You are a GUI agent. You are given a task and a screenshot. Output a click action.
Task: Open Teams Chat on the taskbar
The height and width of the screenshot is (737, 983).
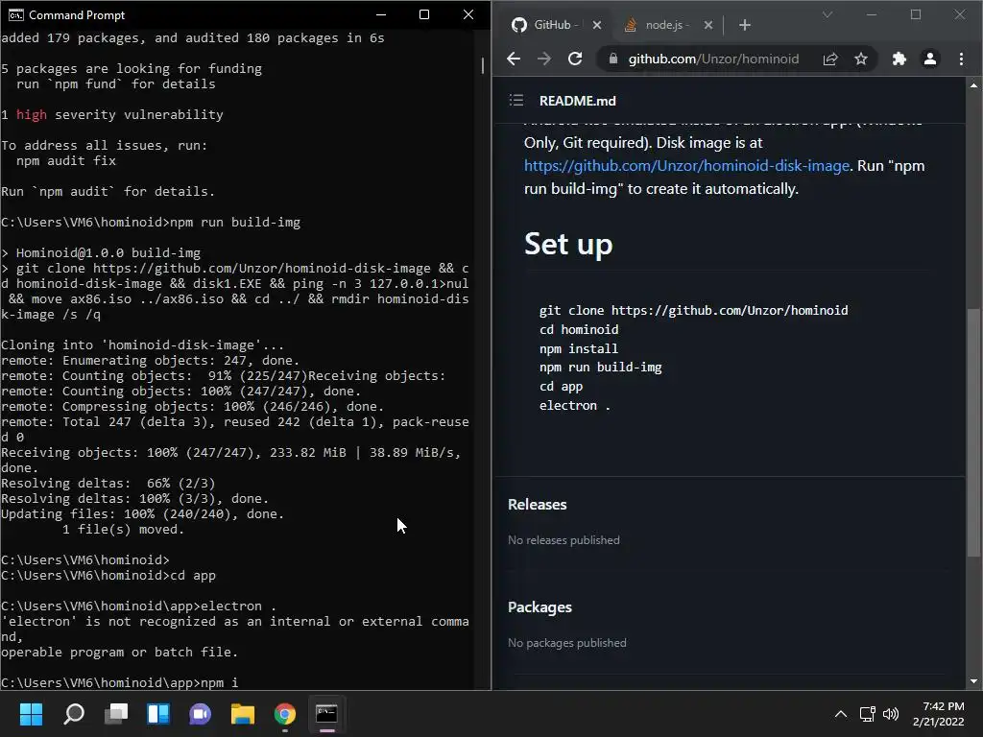201,714
